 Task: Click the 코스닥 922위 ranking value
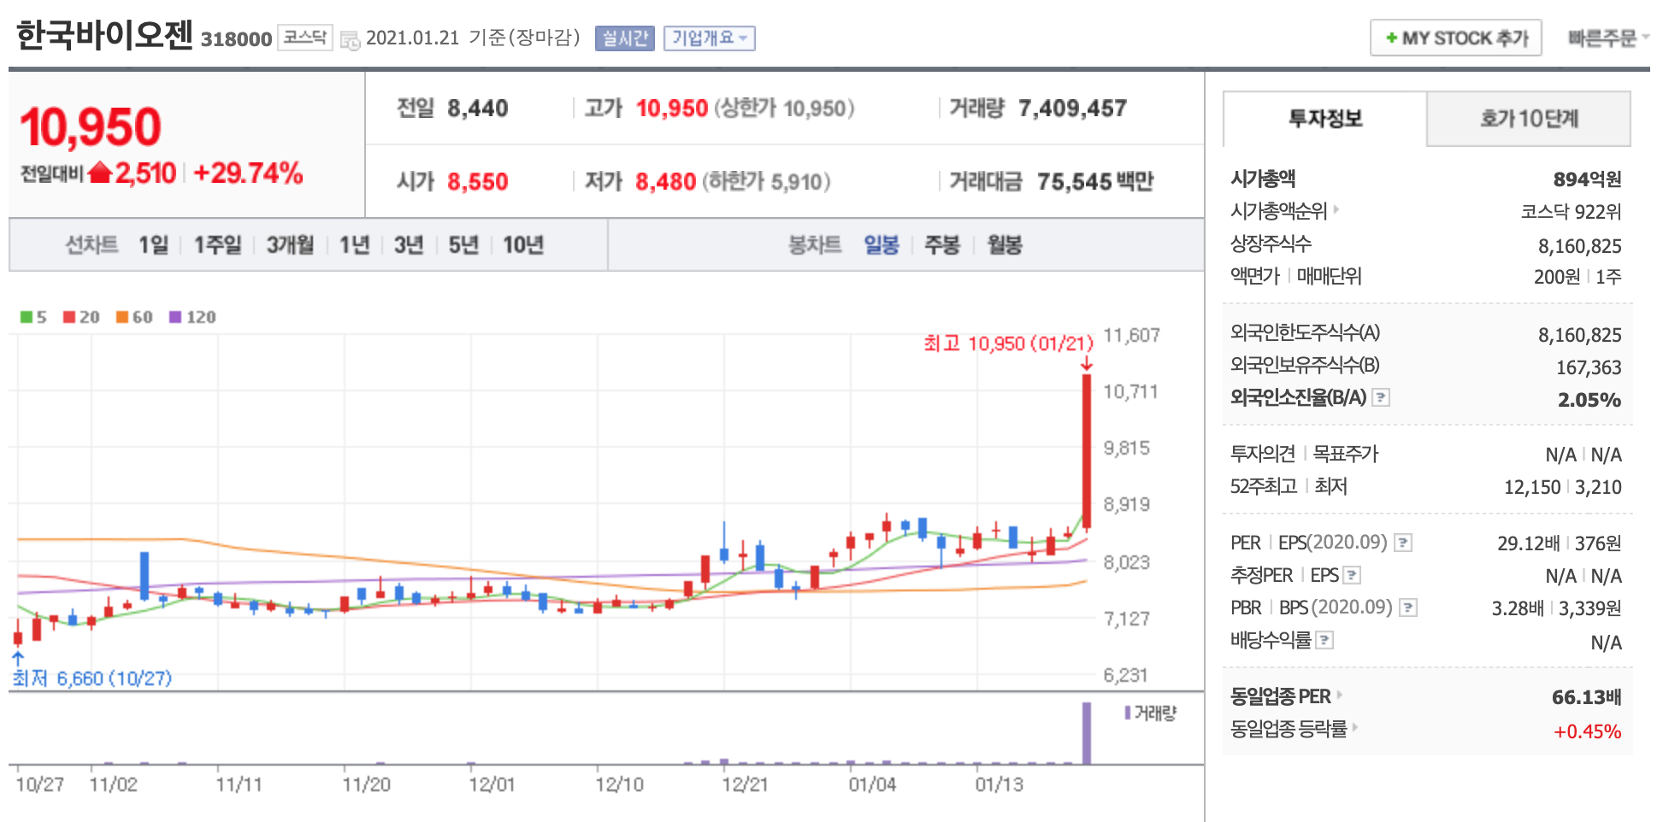(1571, 212)
